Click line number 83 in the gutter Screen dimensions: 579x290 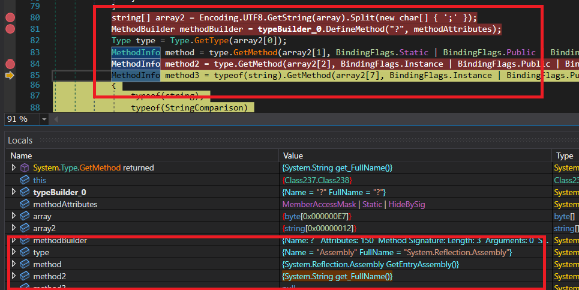35,52
